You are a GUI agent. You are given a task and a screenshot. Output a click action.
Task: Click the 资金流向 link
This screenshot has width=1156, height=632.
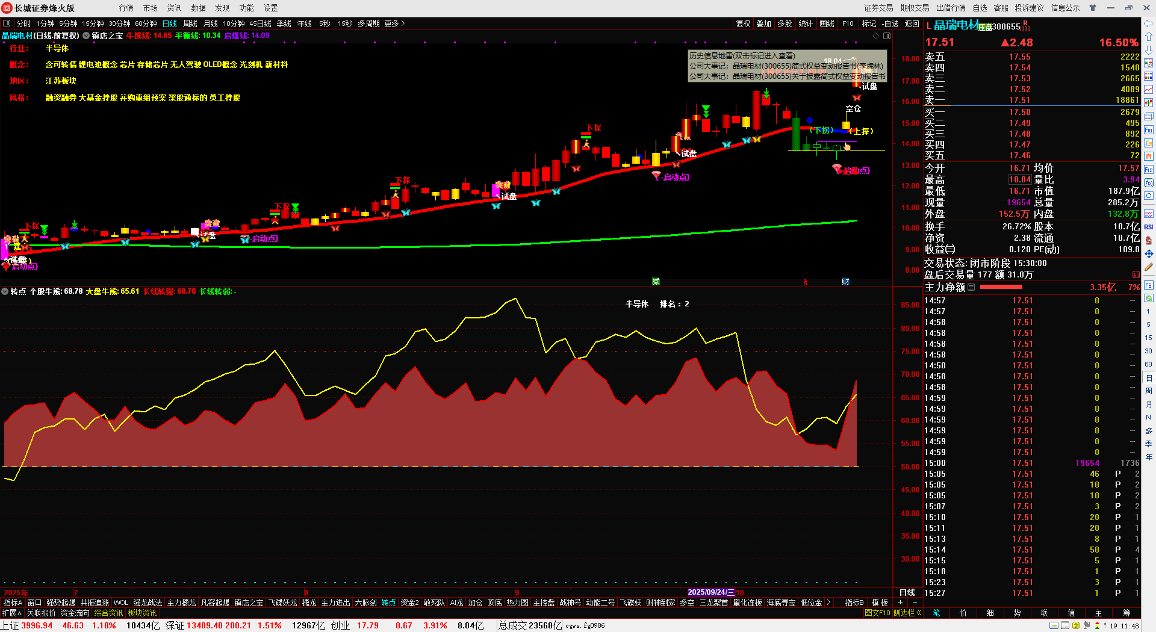tap(75, 613)
